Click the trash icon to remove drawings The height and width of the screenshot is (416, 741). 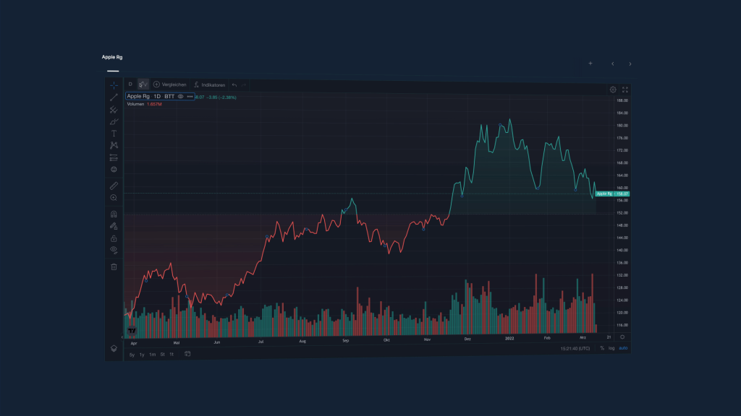coord(114,267)
